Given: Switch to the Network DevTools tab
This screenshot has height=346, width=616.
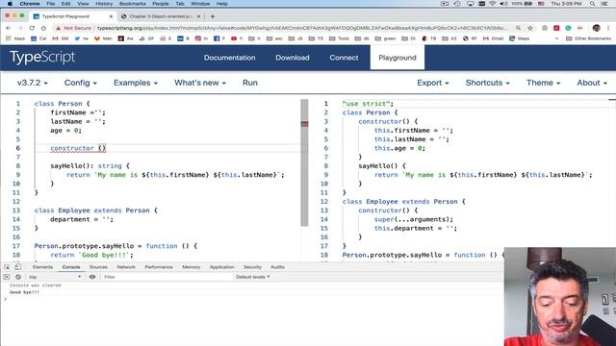Looking at the screenshot, I should [126, 267].
